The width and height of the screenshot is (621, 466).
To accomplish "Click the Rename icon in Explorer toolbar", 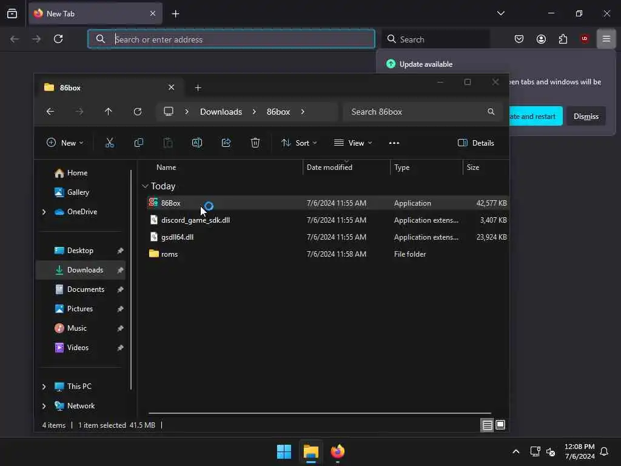I will pos(197,143).
